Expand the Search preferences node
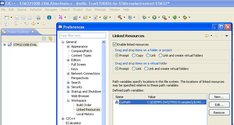 pos(68,82)
